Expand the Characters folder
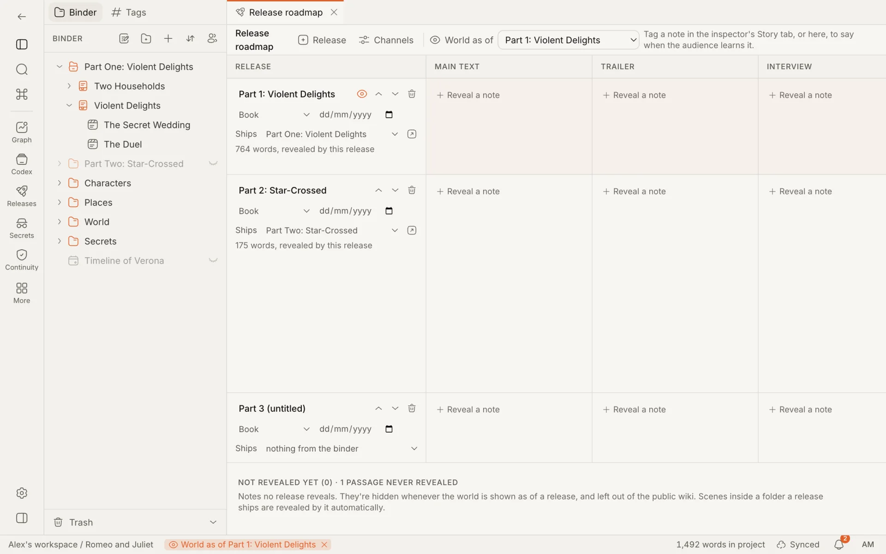The height and width of the screenshot is (554, 886). point(59,183)
